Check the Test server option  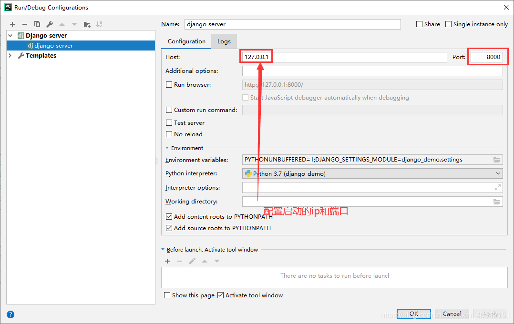169,122
